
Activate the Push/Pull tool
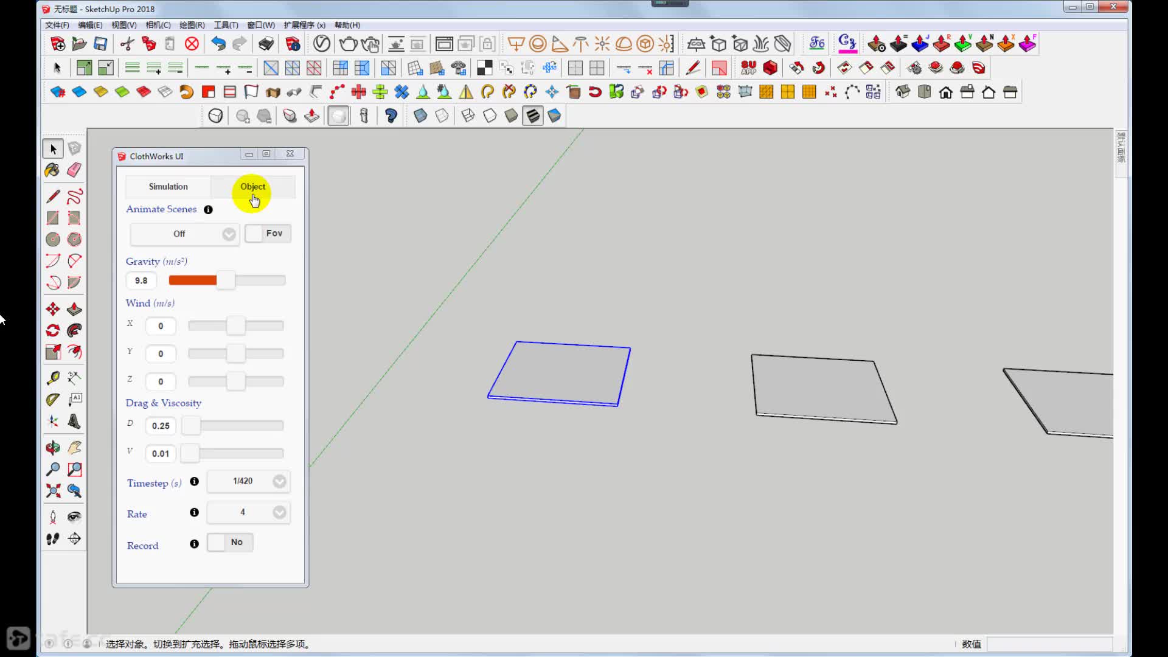(x=74, y=309)
